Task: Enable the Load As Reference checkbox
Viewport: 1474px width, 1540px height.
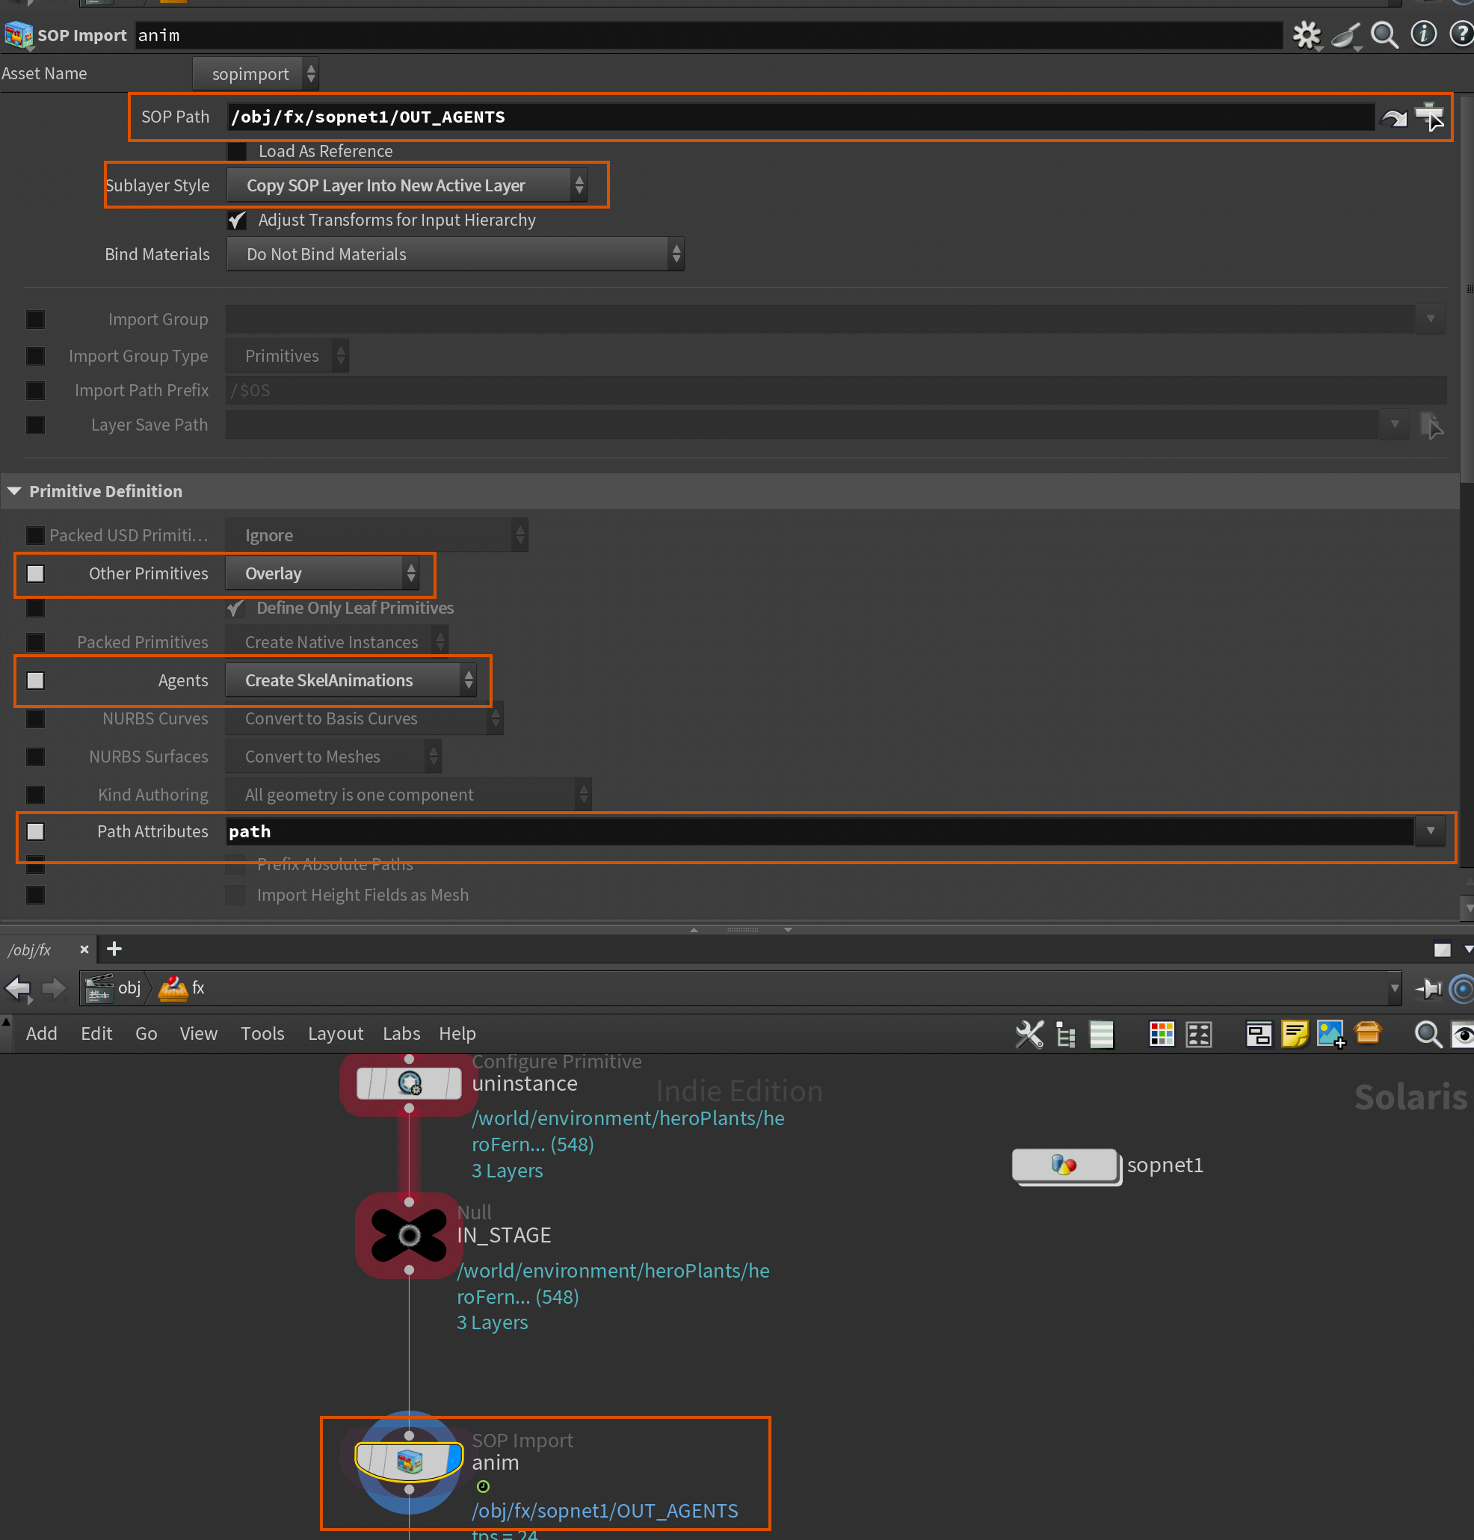Action: click(237, 151)
